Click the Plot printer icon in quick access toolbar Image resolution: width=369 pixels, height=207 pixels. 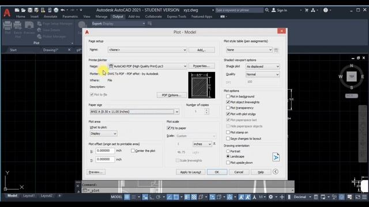click(x=56, y=10)
